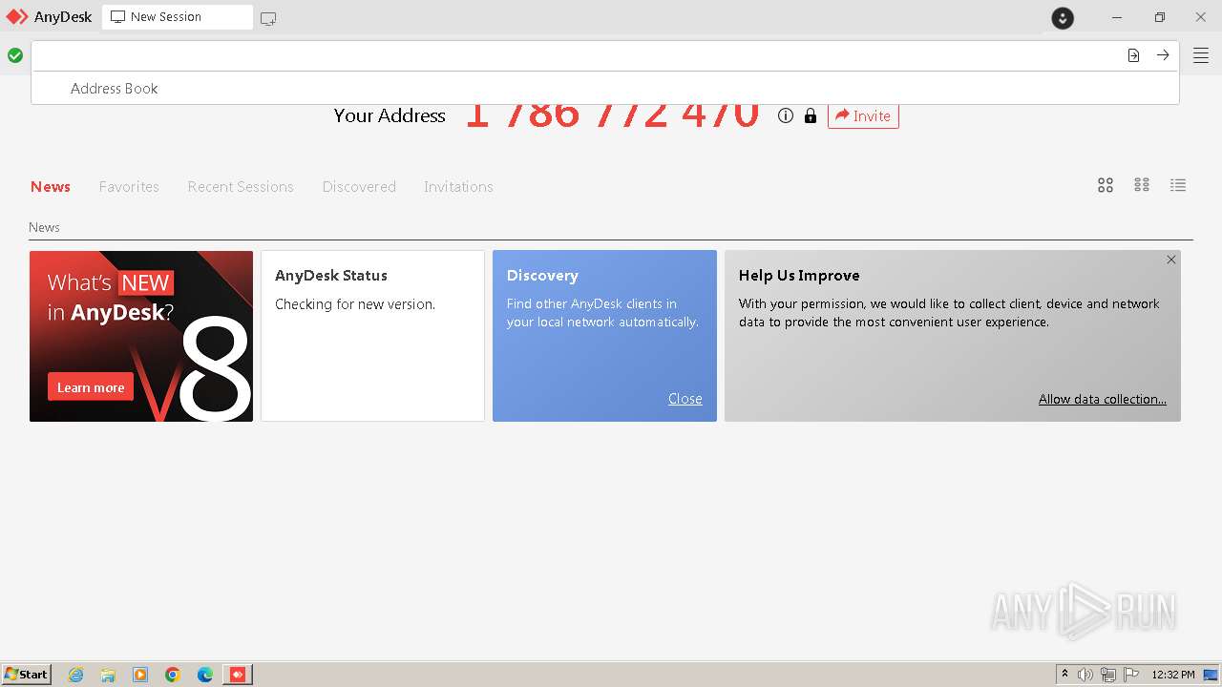Click the Invite button
This screenshot has width=1222, height=687.
tap(863, 115)
